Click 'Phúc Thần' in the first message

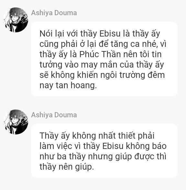(100, 54)
